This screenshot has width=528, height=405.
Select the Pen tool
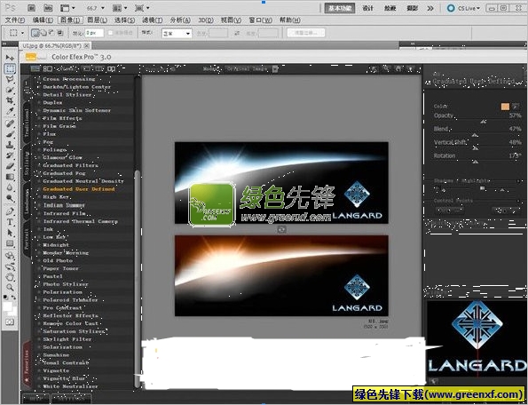(10, 210)
